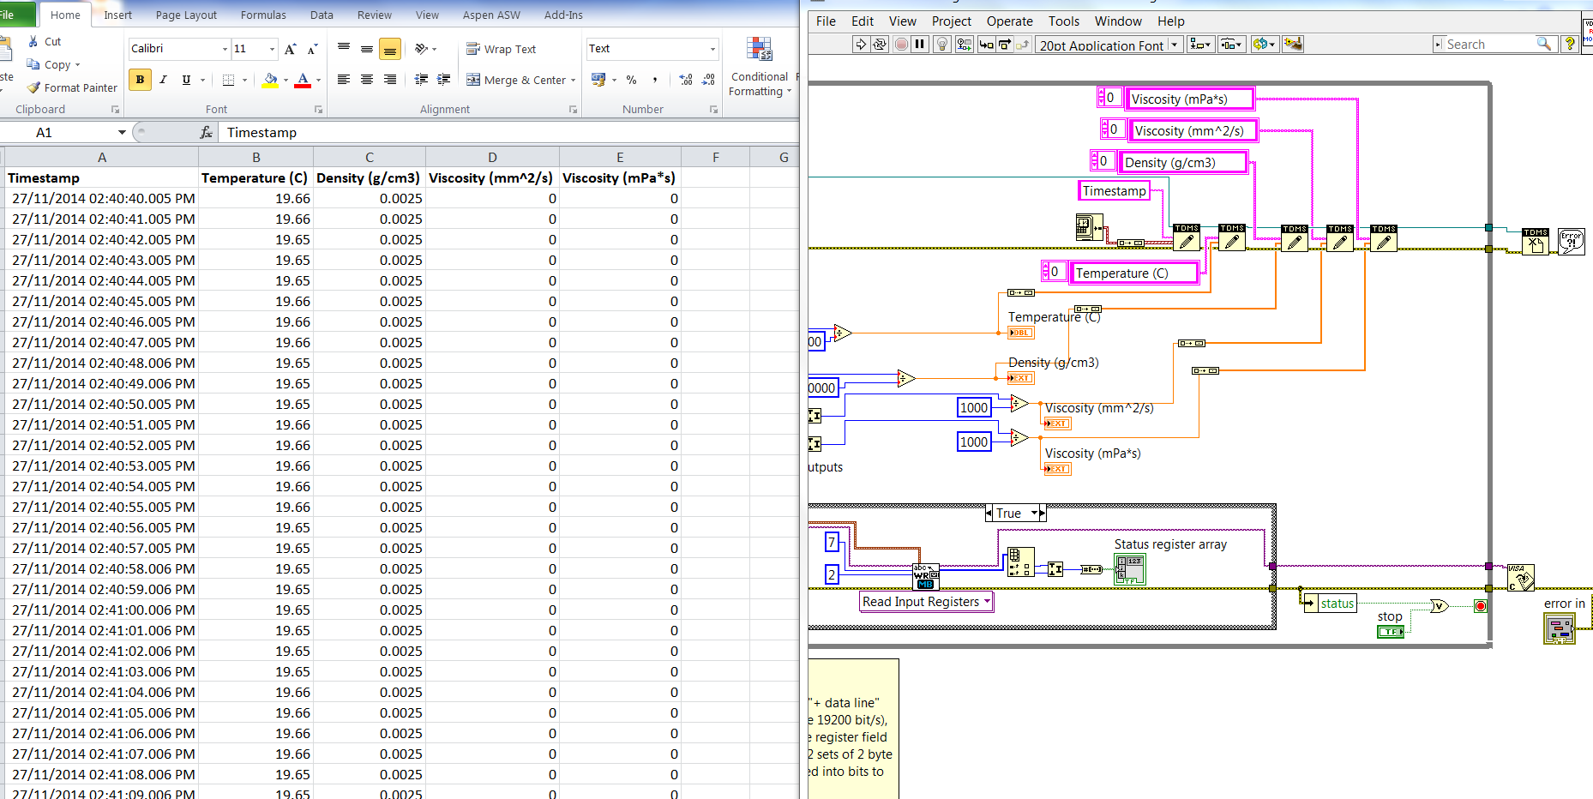Apply Comma Style number format
The height and width of the screenshot is (799, 1593).
[655, 80]
